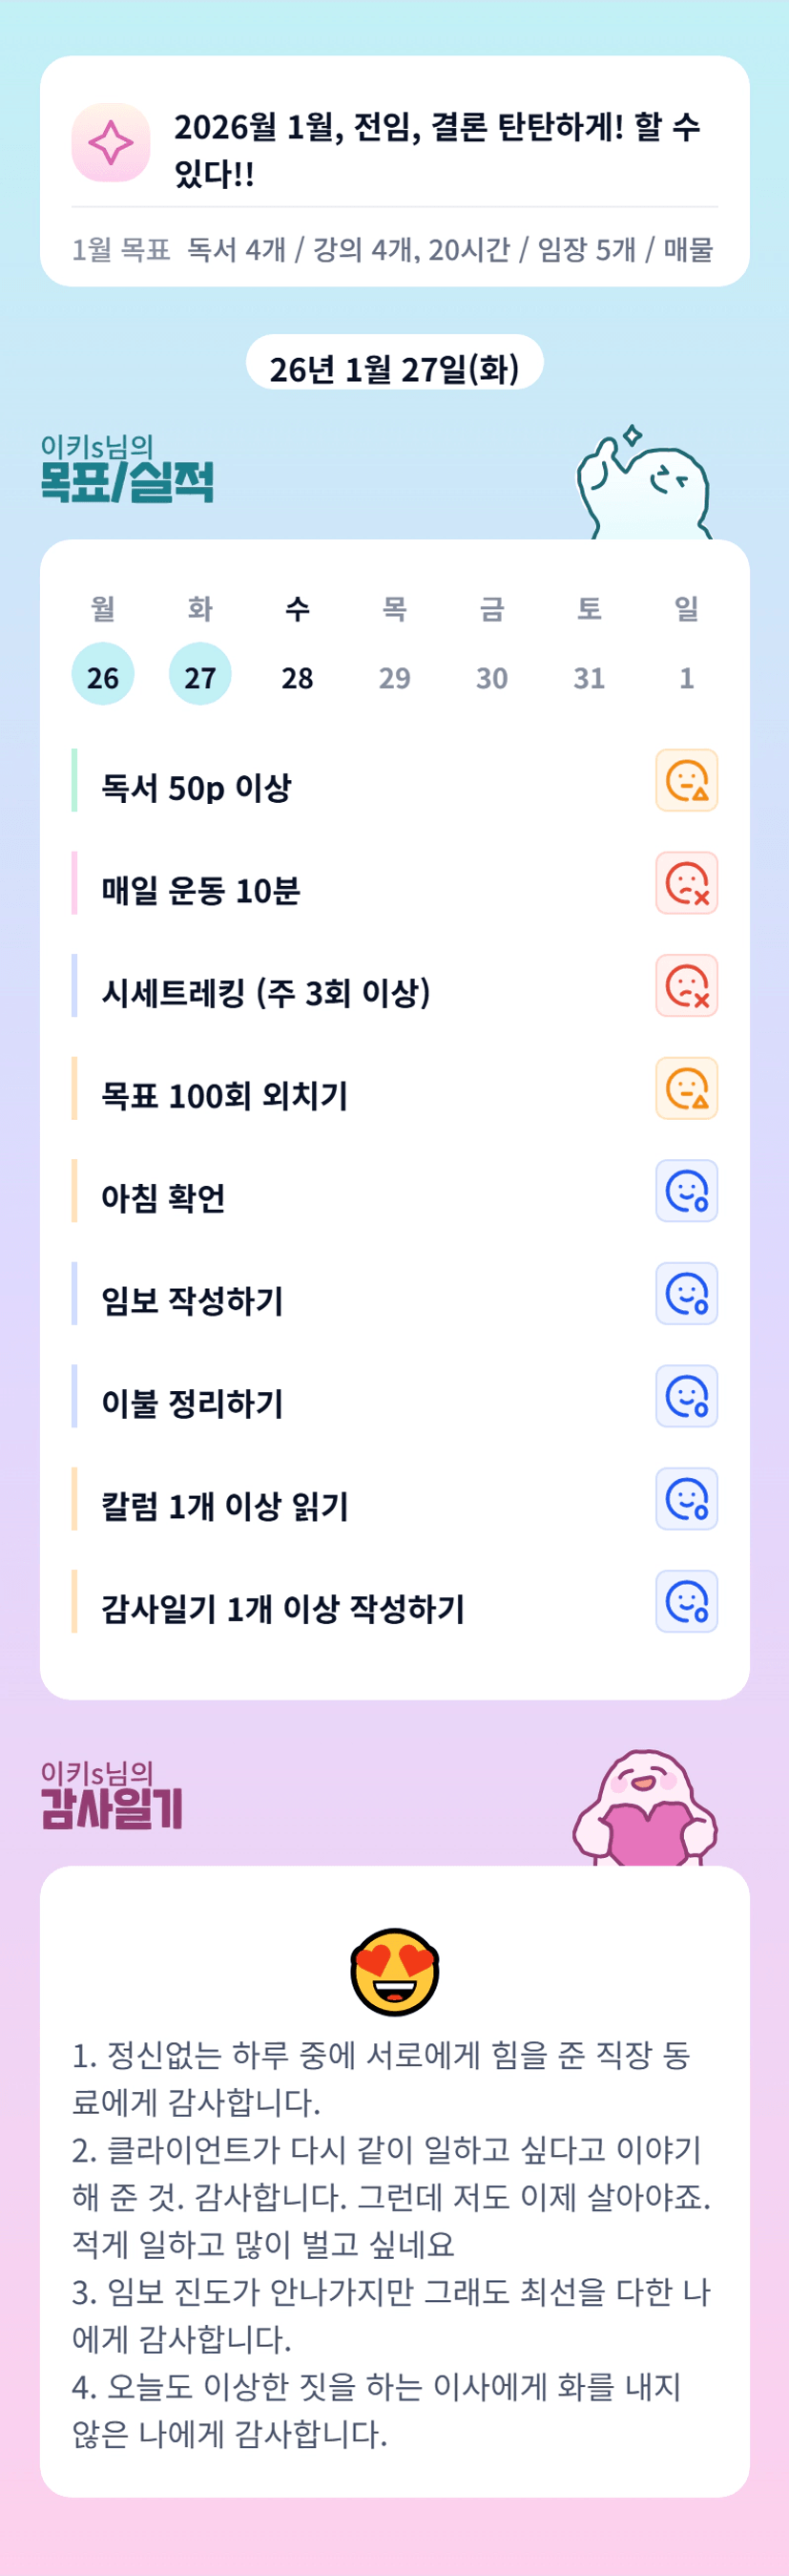Screen dimensions: 789x2576
Task: Click the pink sparkle star icon
Action: tap(111, 143)
